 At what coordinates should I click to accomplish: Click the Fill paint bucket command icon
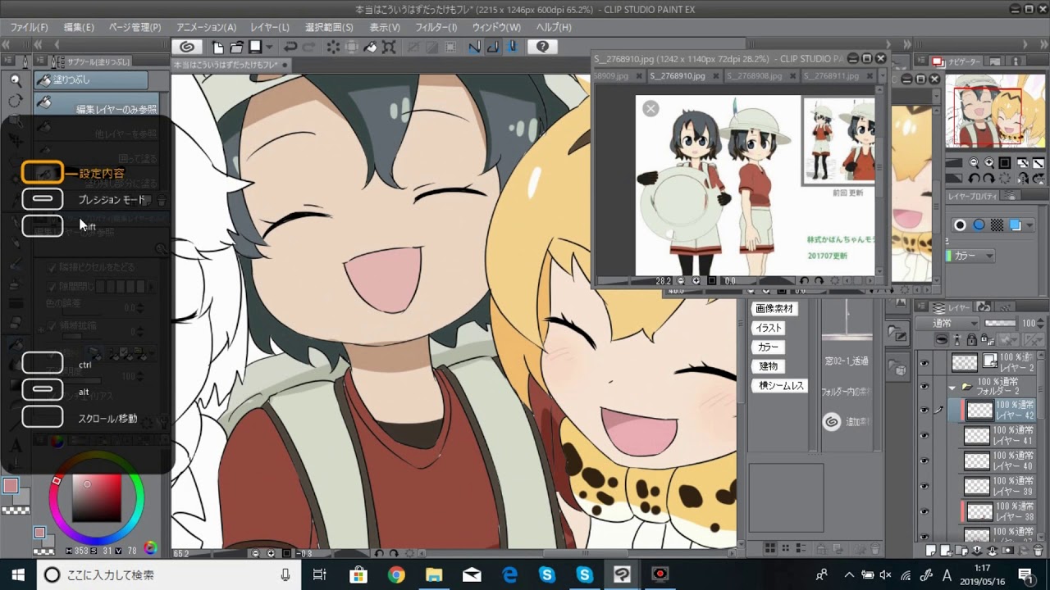click(x=371, y=48)
